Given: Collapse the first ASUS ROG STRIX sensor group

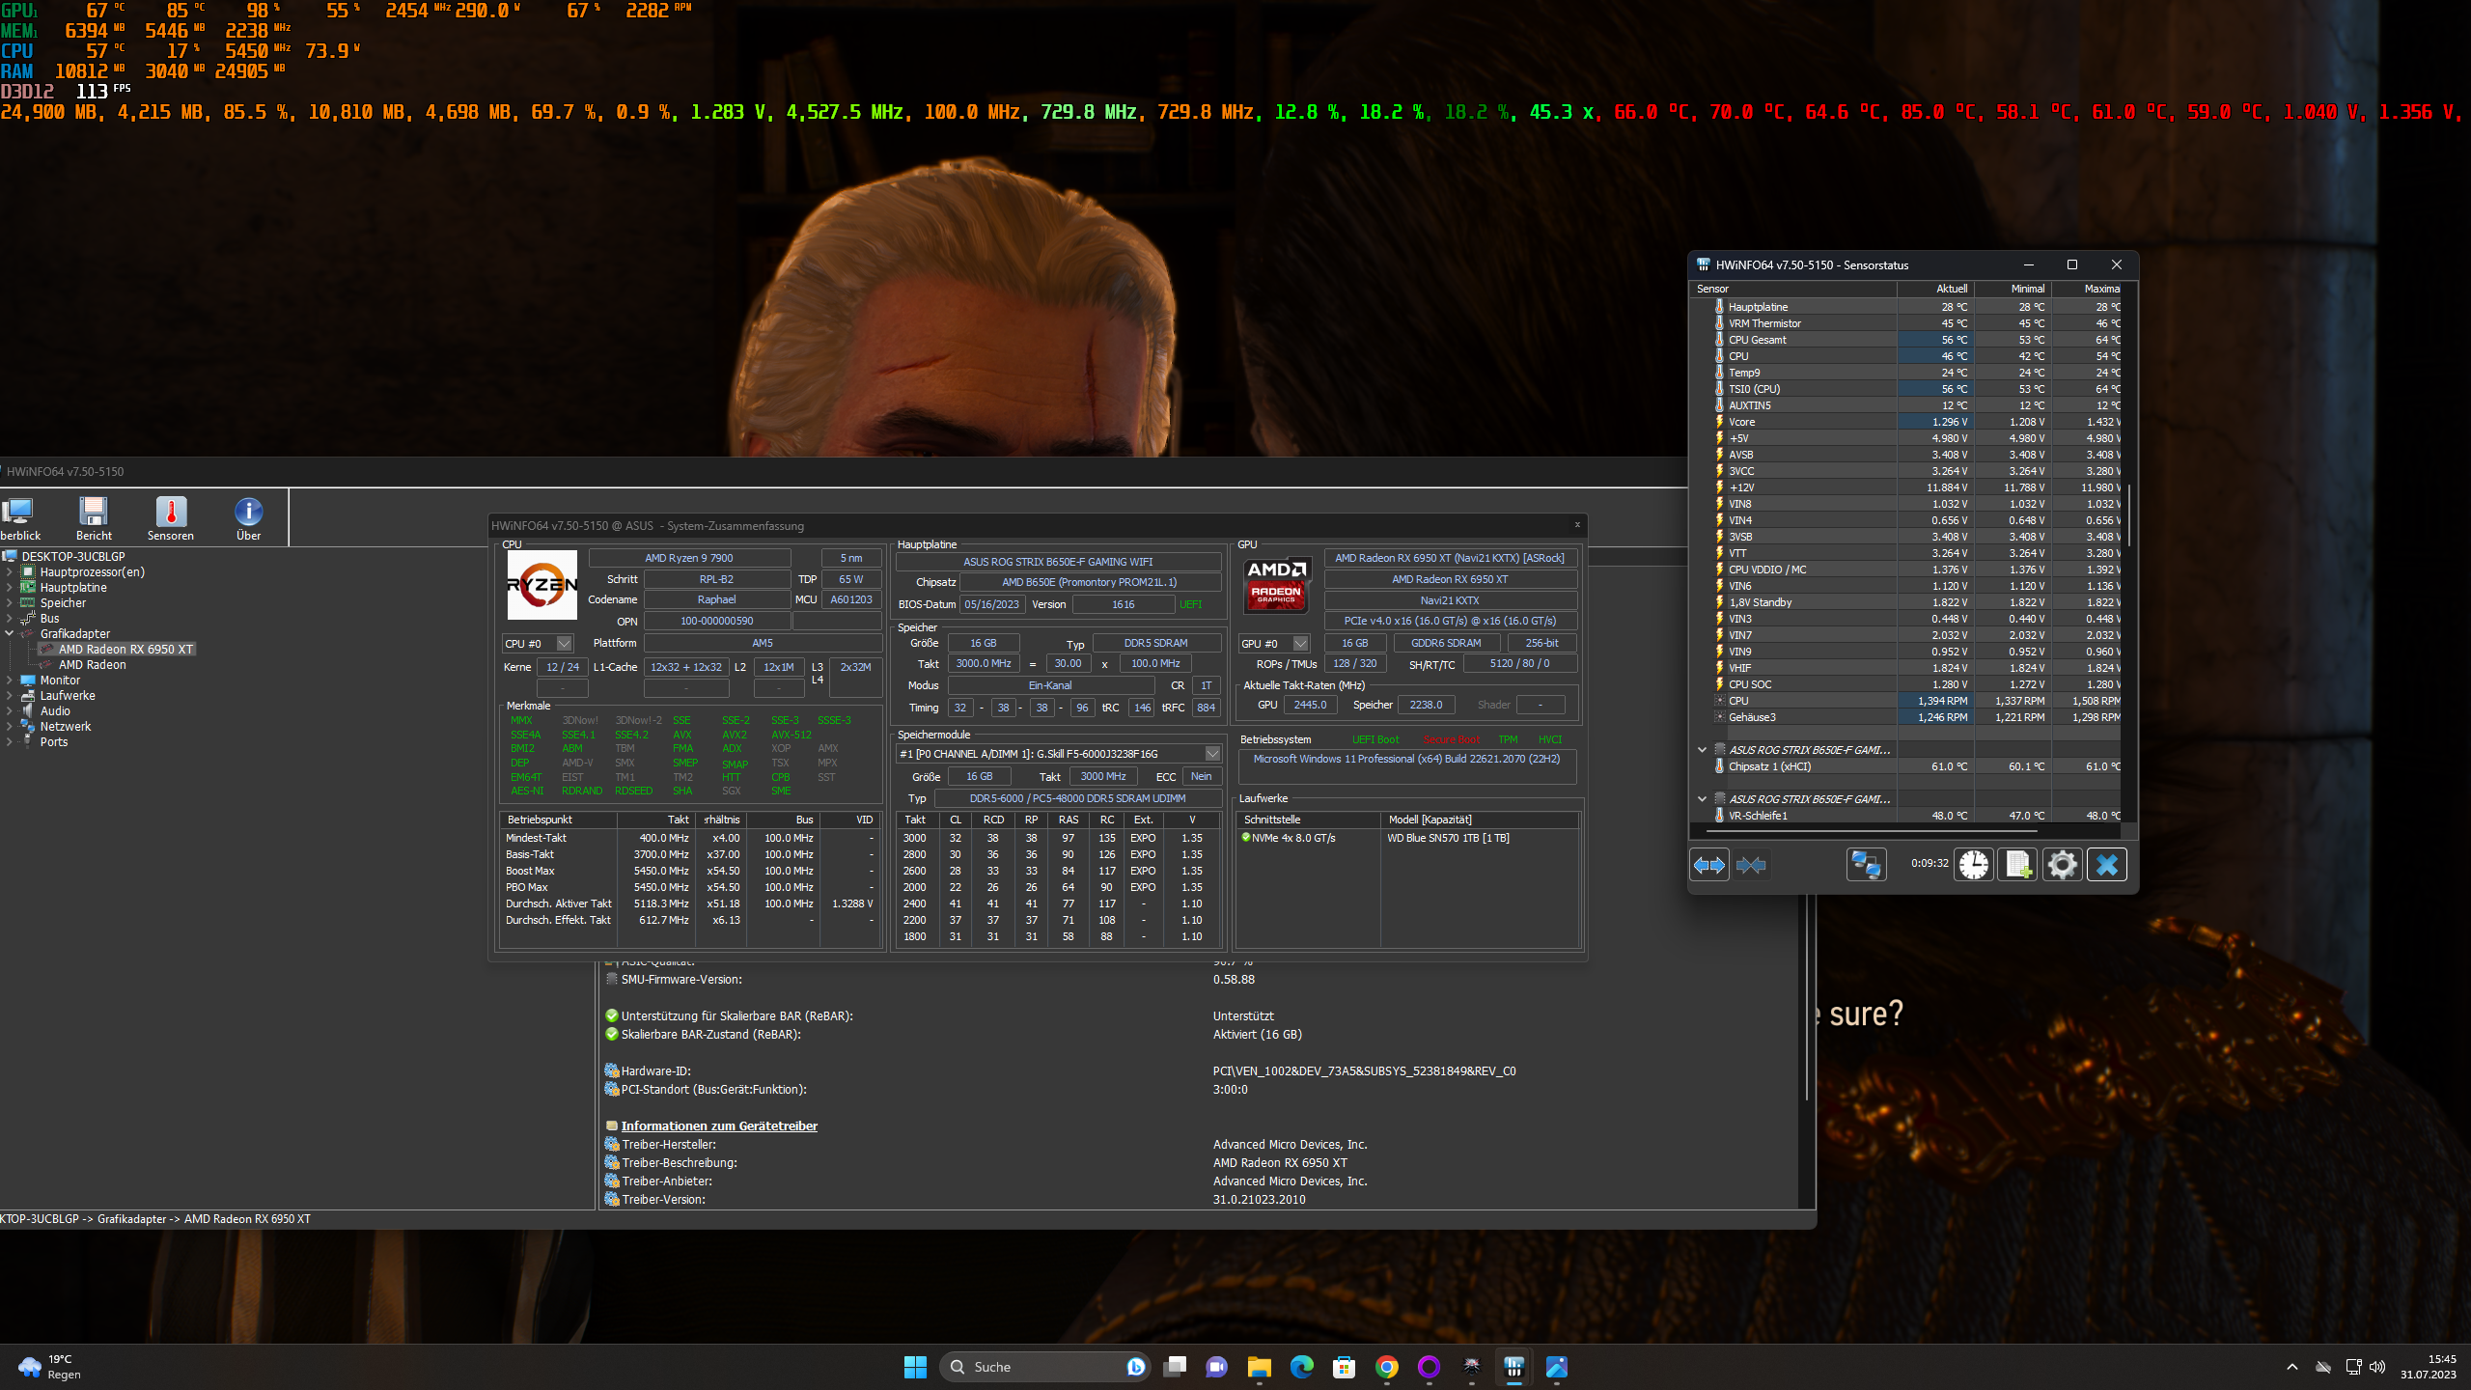Looking at the screenshot, I should (1702, 750).
